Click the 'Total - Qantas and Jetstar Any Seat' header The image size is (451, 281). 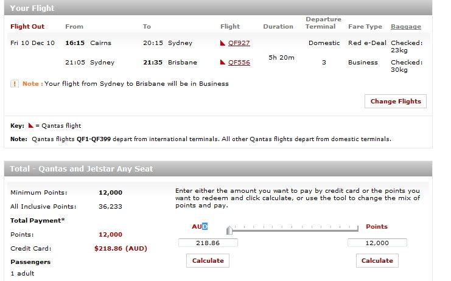click(218, 168)
